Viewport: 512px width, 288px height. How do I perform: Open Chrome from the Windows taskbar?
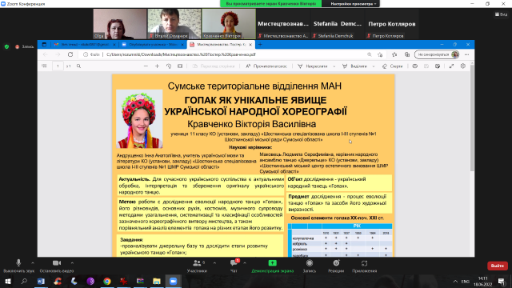click(106, 281)
